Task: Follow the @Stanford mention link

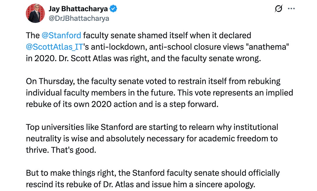Action: tap(61, 35)
